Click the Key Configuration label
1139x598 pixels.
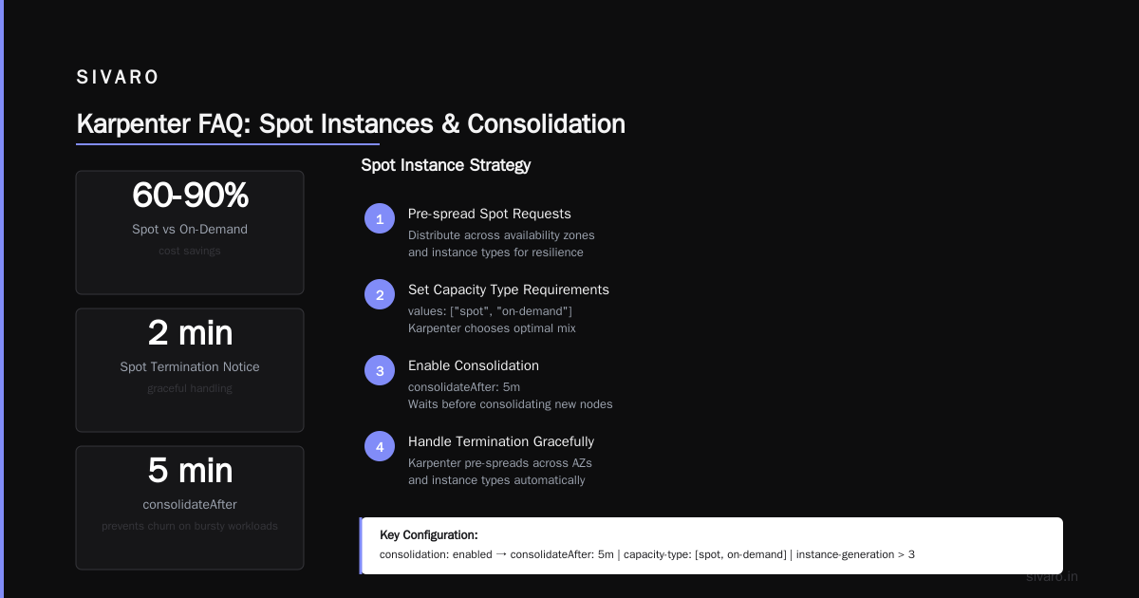(428, 535)
